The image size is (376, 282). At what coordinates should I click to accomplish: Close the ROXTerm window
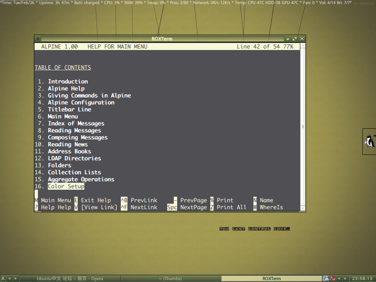302,39
